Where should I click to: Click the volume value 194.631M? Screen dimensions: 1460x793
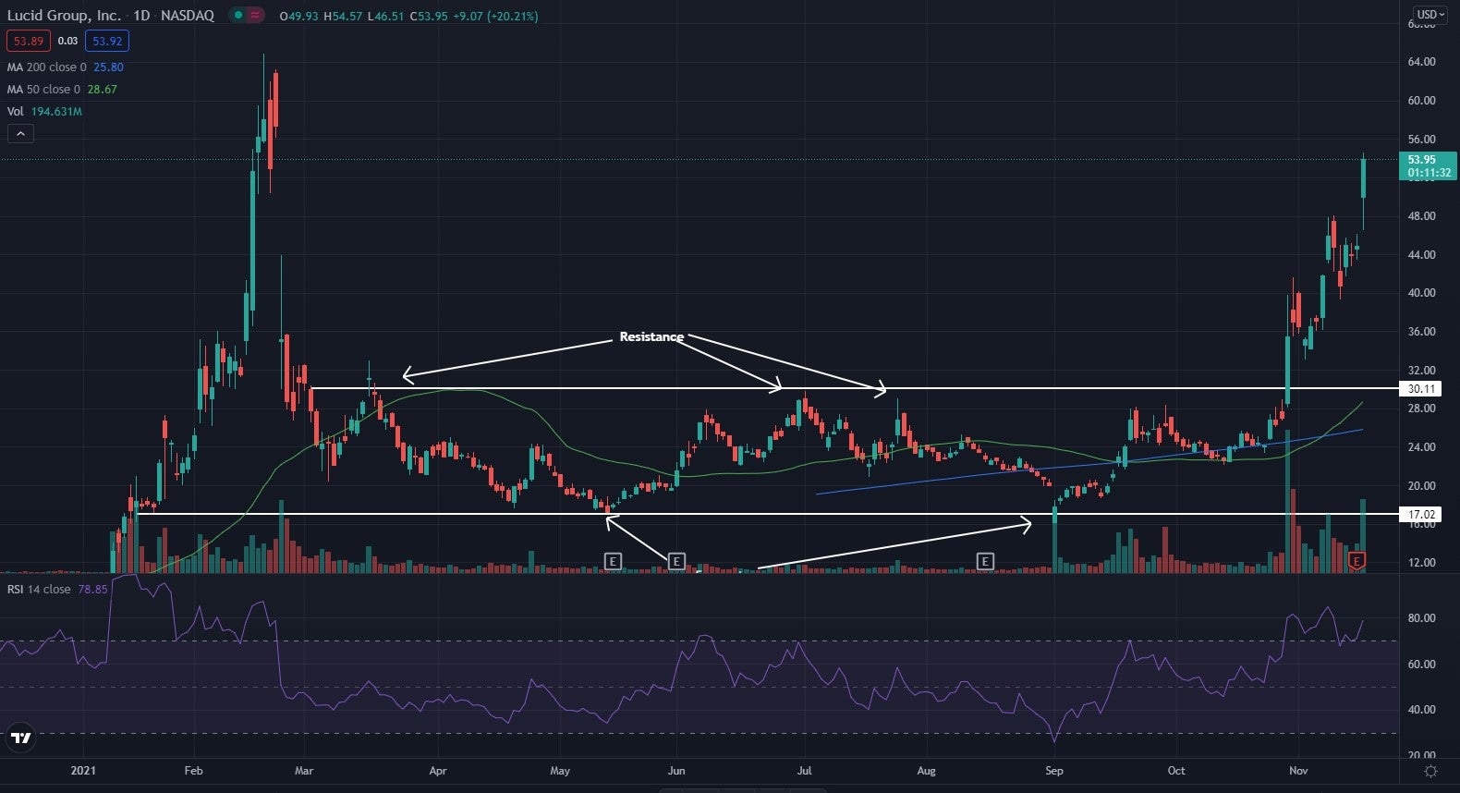pos(57,112)
